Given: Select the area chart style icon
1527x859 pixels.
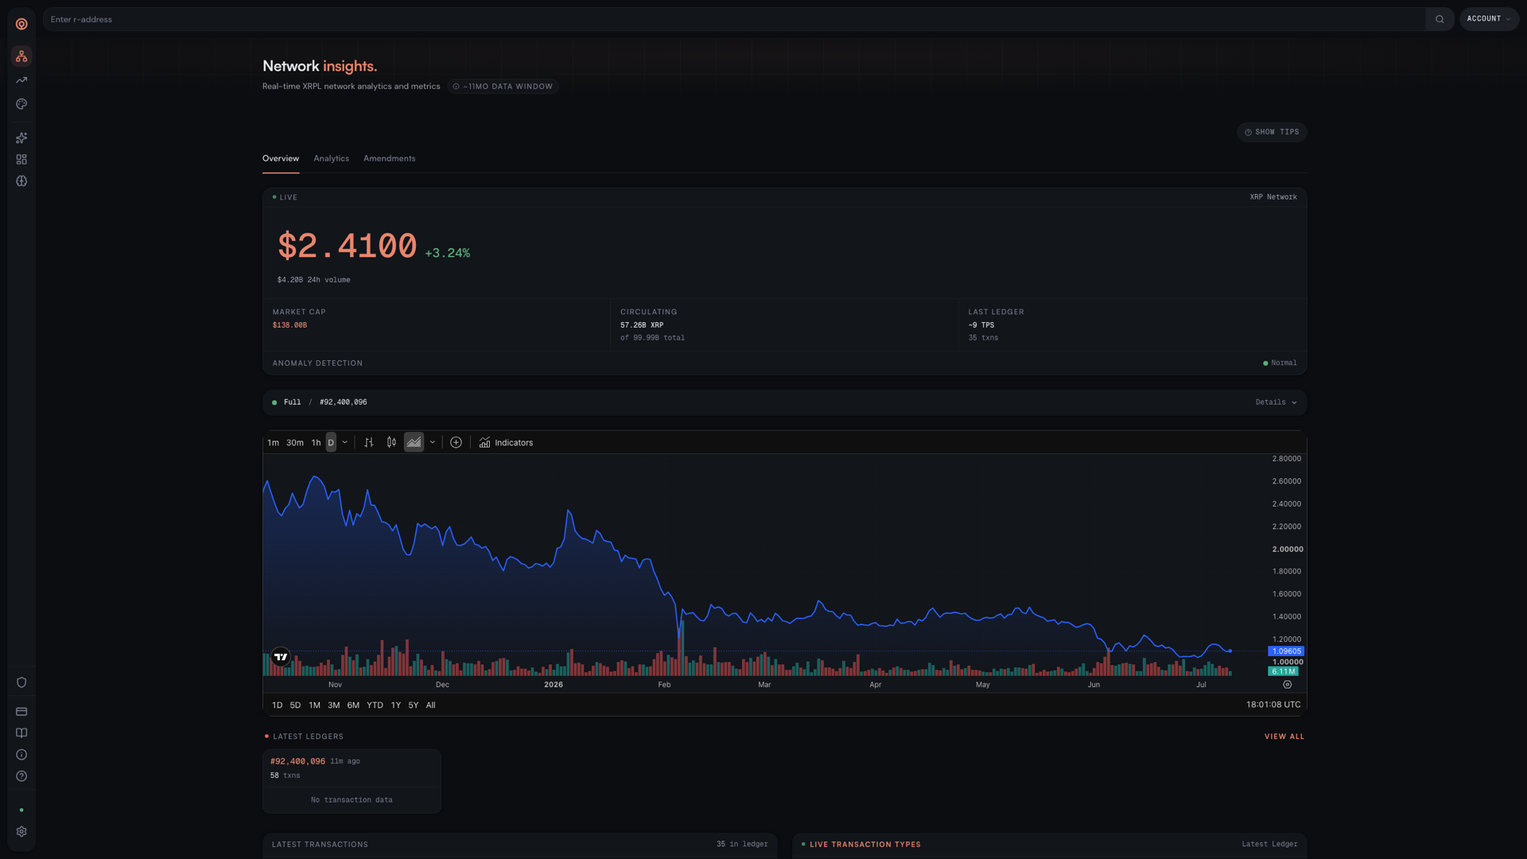Looking at the screenshot, I should pos(414,442).
